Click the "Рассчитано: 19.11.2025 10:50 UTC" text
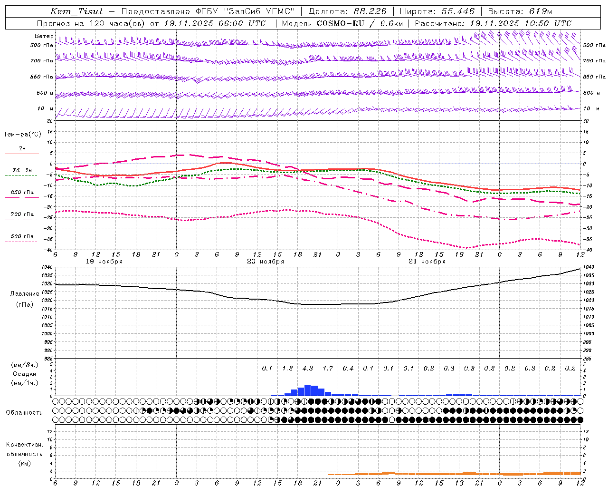This screenshot has height=487, width=608. tap(493, 23)
